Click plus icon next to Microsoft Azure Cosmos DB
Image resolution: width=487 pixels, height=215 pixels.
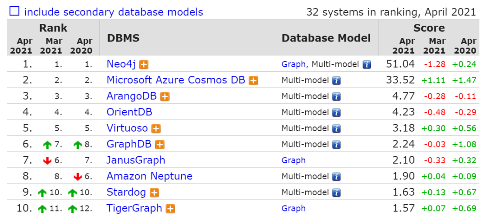click(254, 81)
